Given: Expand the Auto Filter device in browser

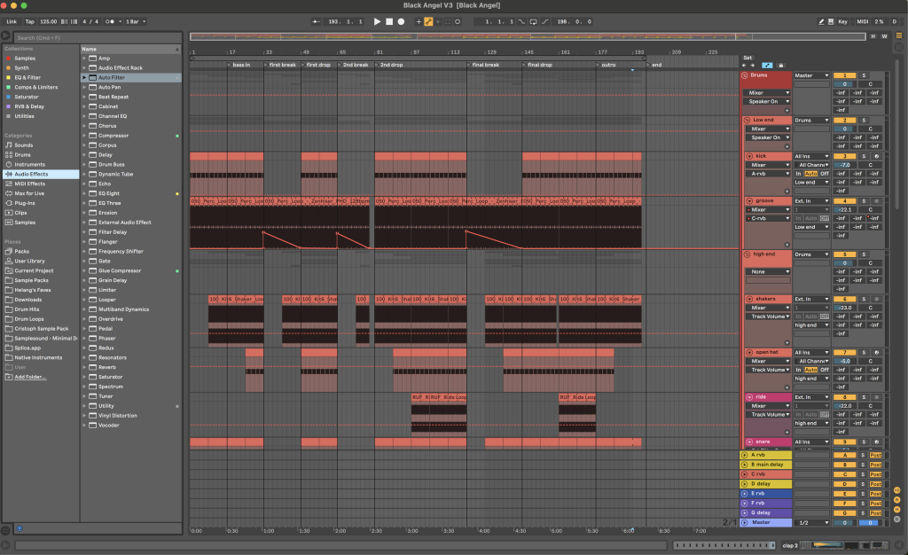Looking at the screenshot, I should [x=84, y=78].
